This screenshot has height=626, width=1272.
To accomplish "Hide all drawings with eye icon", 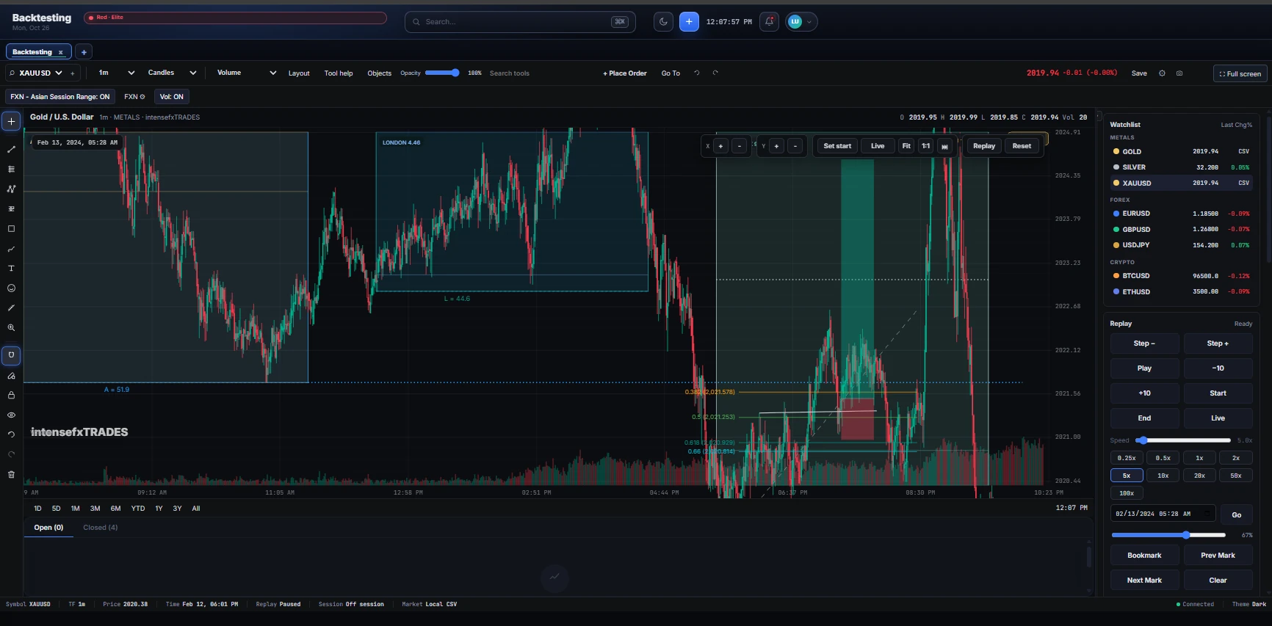I will click(11, 415).
